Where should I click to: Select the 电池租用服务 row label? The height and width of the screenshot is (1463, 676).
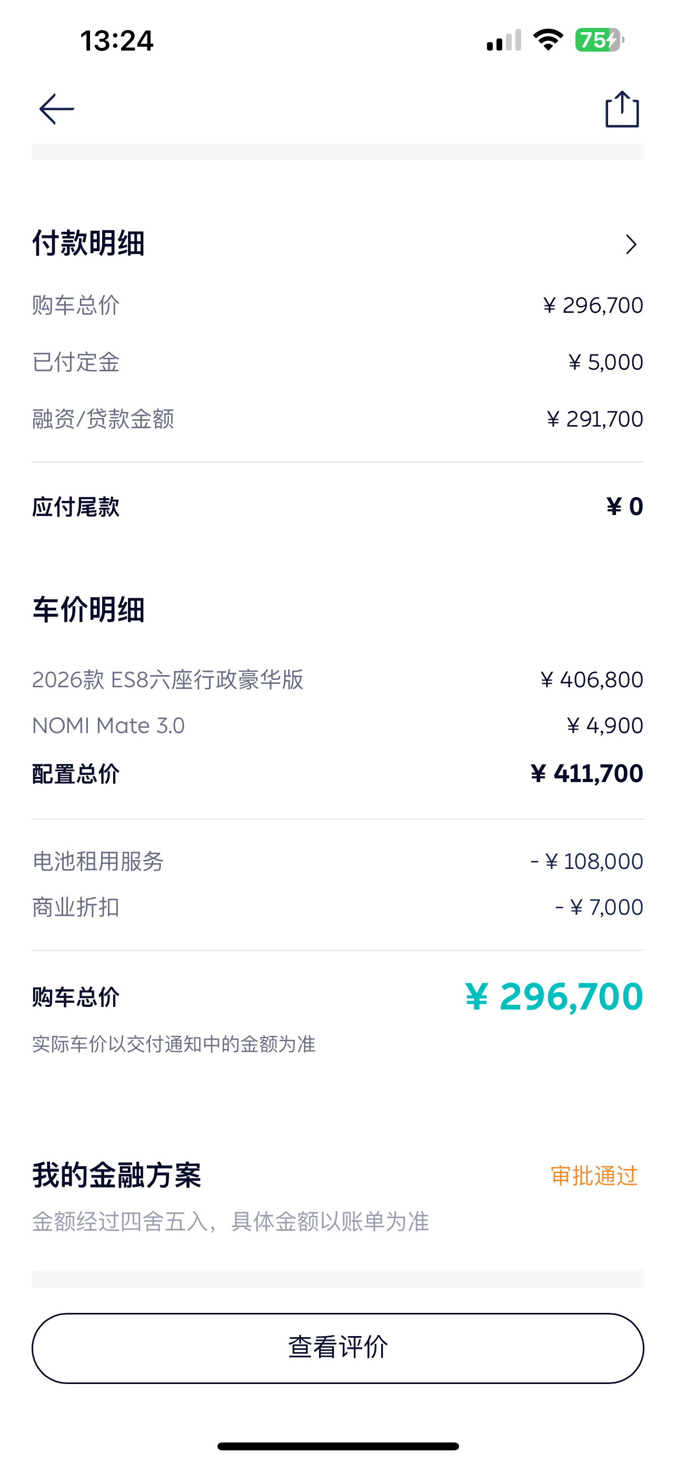pos(98,862)
